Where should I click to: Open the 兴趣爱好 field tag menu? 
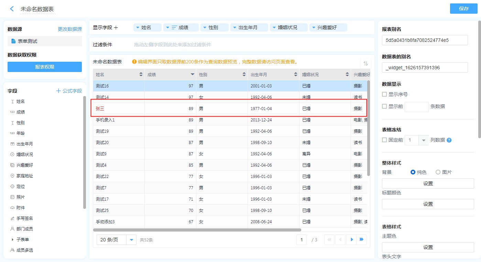[x=313, y=27]
